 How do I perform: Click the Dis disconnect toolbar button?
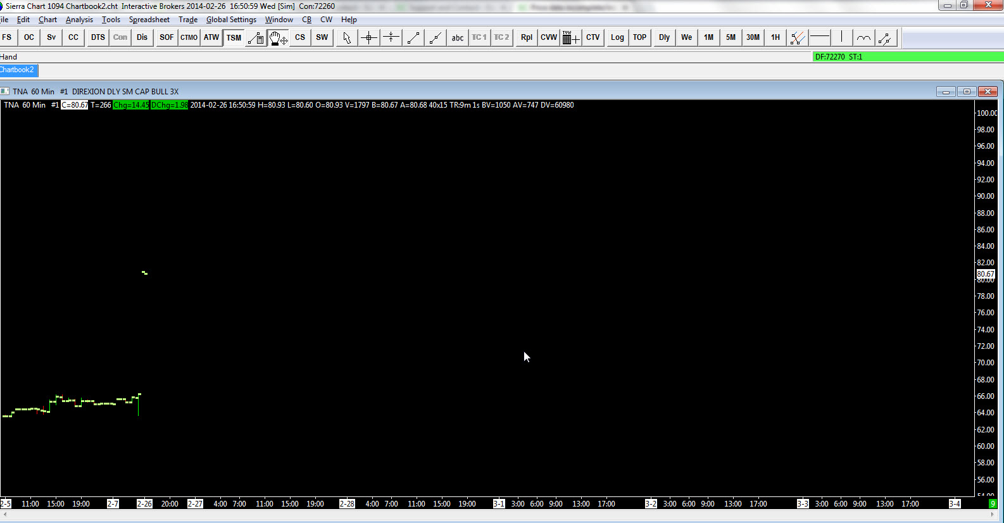(142, 37)
